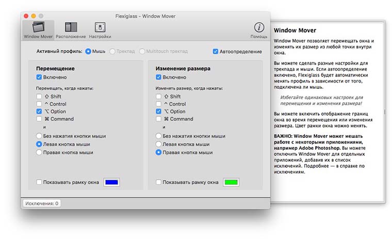392x239 pixels.
Task: Click the Изменение размера section heading
Action: coord(183,68)
